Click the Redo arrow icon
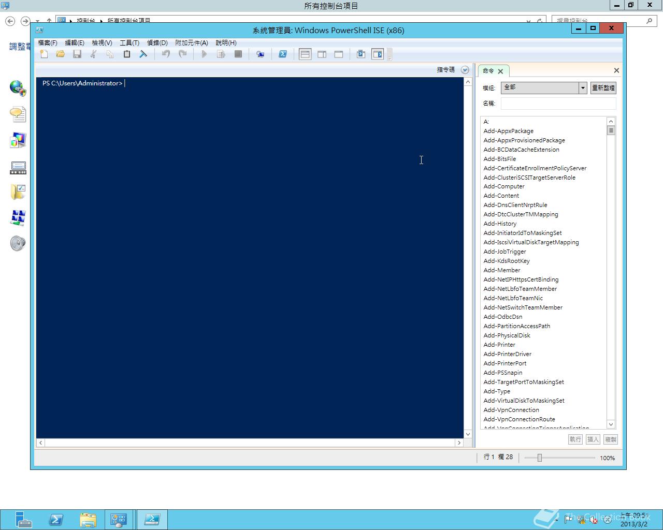This screenshot has height=530, width=663. pyautogui.click(x=182, y=54)
